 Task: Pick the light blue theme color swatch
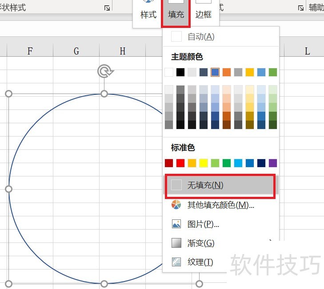[x=261, y=72]
